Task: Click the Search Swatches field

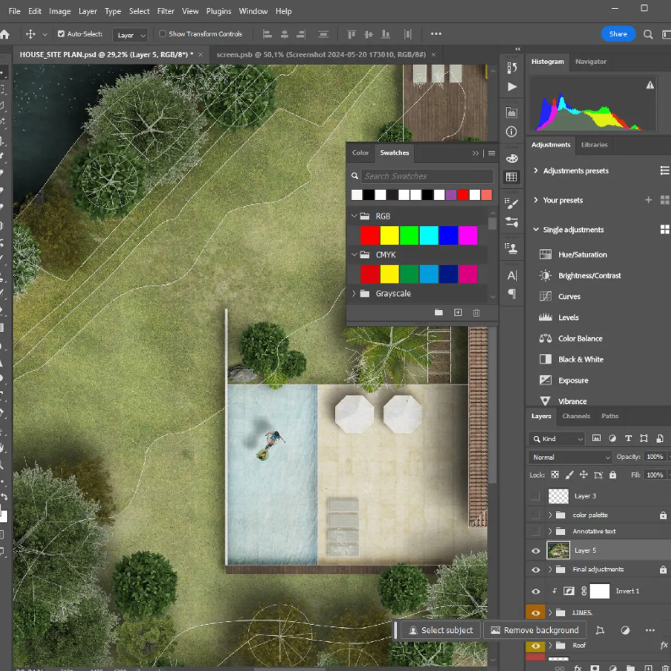Action: pyautogui.click(x=427, y=176)
